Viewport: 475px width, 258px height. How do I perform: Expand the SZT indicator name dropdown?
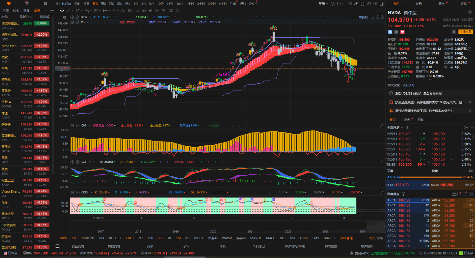click(90, 162)
